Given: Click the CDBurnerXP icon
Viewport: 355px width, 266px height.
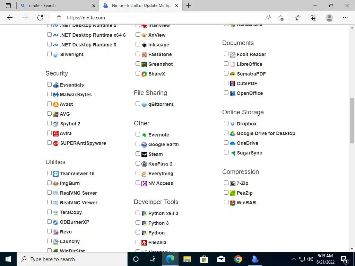Looking at the screenshot, I should pos(56,222).
